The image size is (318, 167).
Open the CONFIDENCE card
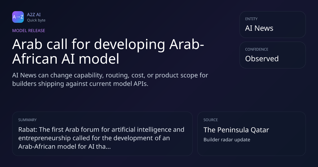tap(273, 55)
